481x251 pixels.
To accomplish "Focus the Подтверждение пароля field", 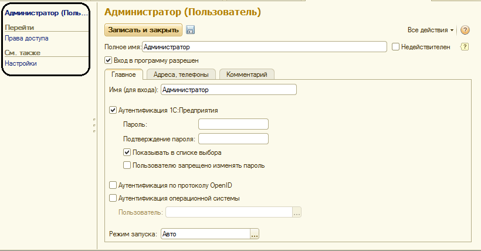I will pyautogui.click(x=233, y=139).
